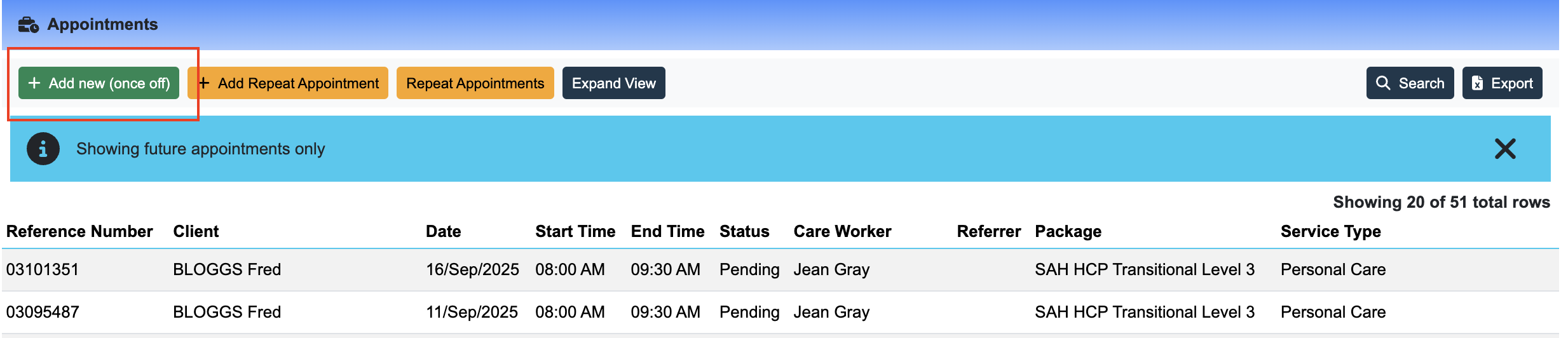Open Repeat Appointments list

475,83
